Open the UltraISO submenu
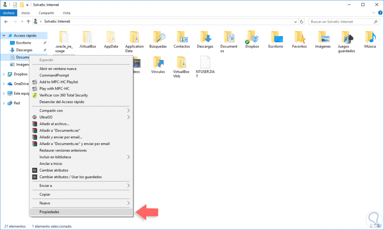Viewport: 384px width, 230px height. [x=81, y=117]
